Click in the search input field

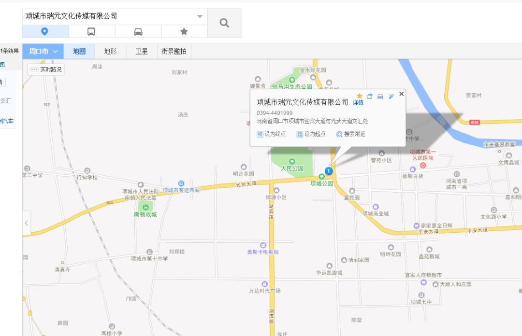[109, 16]
